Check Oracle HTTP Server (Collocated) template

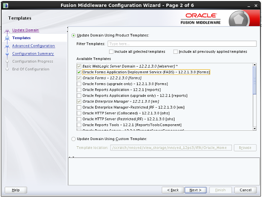point(79,113)
